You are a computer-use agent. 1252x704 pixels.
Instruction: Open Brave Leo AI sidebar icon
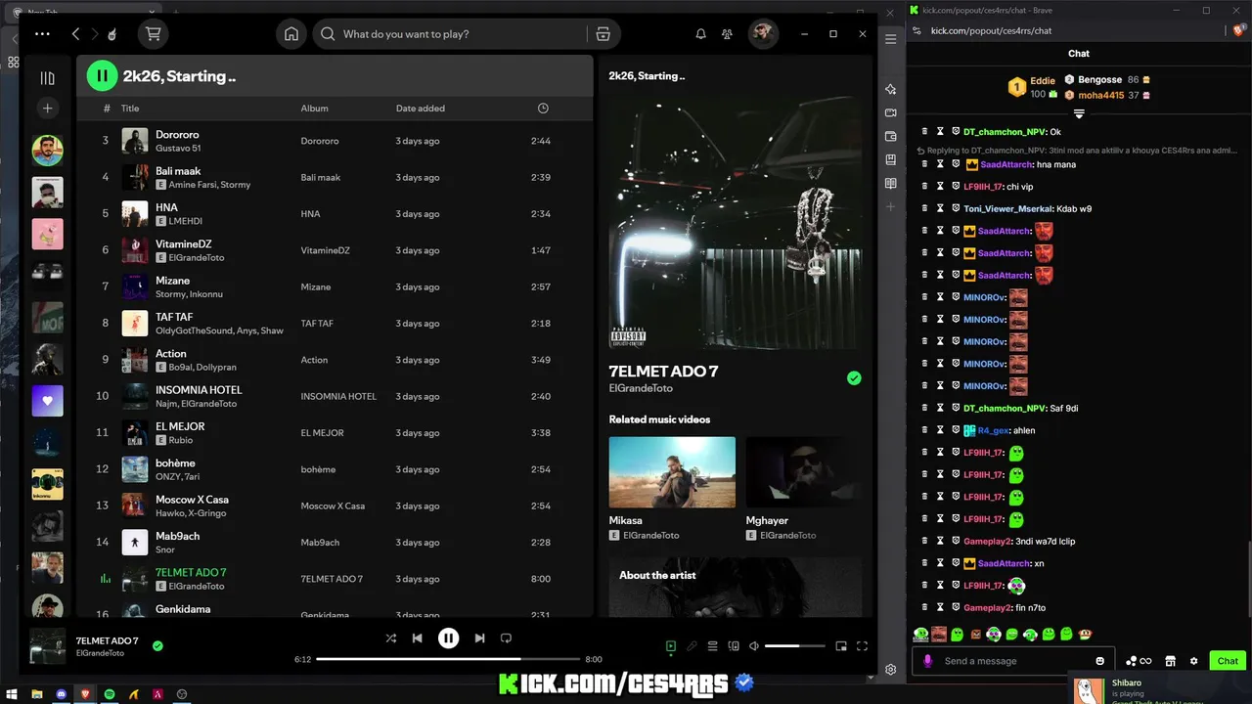coord(890,89)
